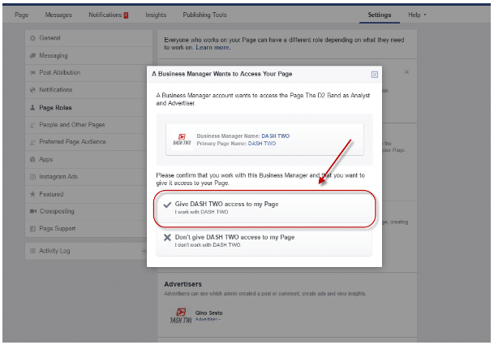Image resolution: width=494 pixels, height=345 pixels.
Task: Click the checkmark icon for giving access
Action: [167, 205]
